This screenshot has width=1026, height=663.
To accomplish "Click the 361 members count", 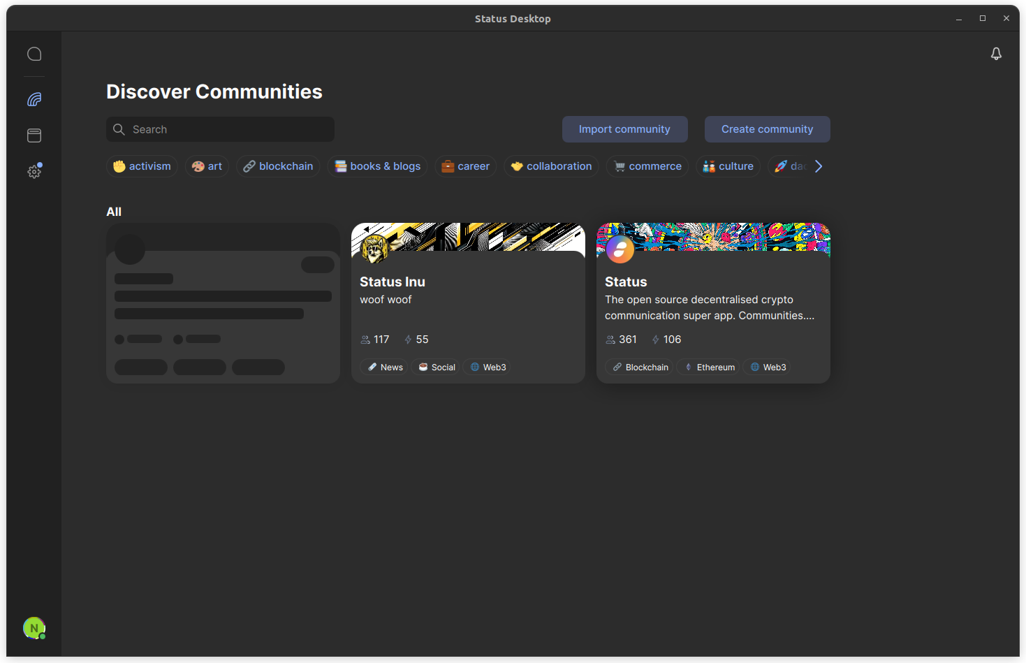I will point(621,340).
